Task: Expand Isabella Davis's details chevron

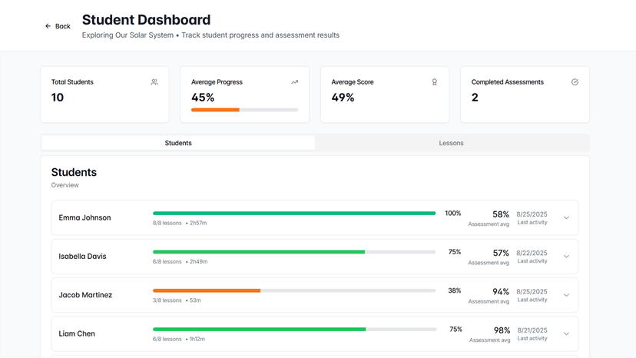Action: (566, 257)
